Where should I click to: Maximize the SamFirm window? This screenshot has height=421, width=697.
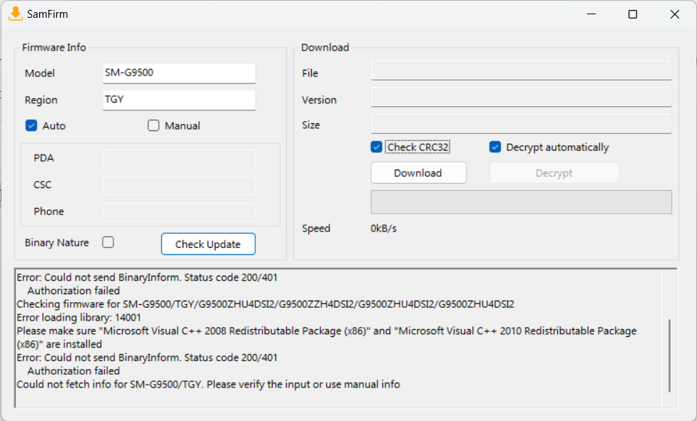click(x=633, y=14)
